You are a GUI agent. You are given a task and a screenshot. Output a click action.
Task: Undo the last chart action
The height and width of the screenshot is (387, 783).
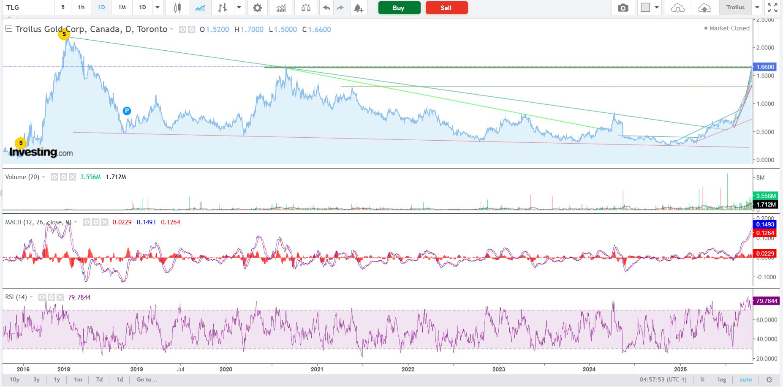click(326, 8)
